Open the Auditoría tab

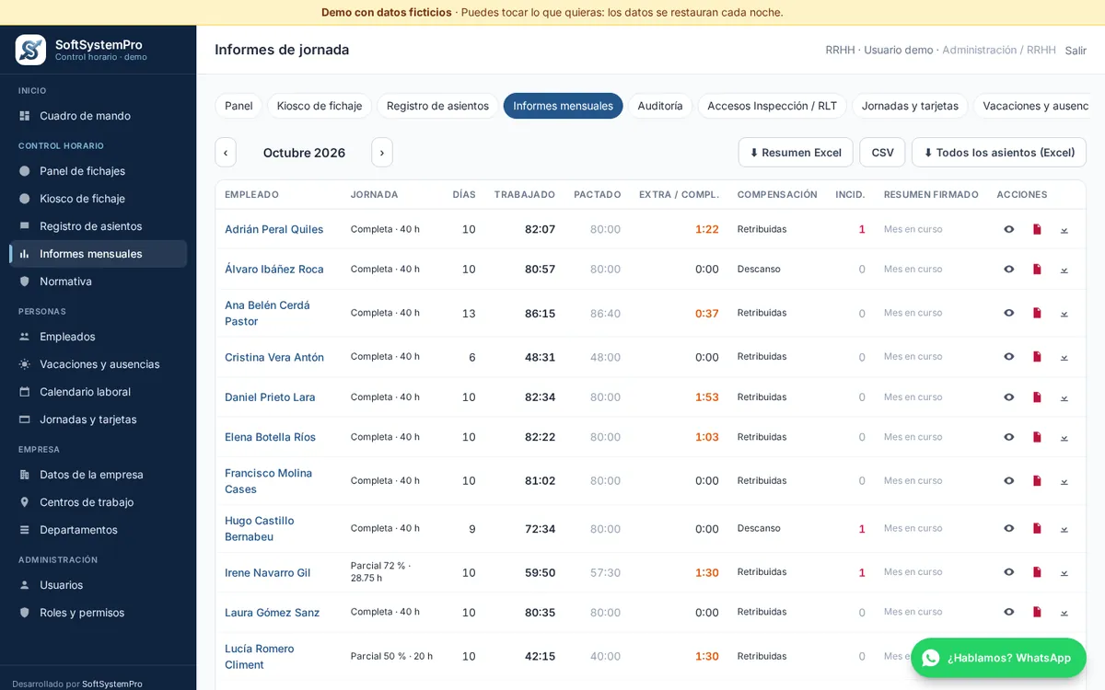[x=660, y=106]
